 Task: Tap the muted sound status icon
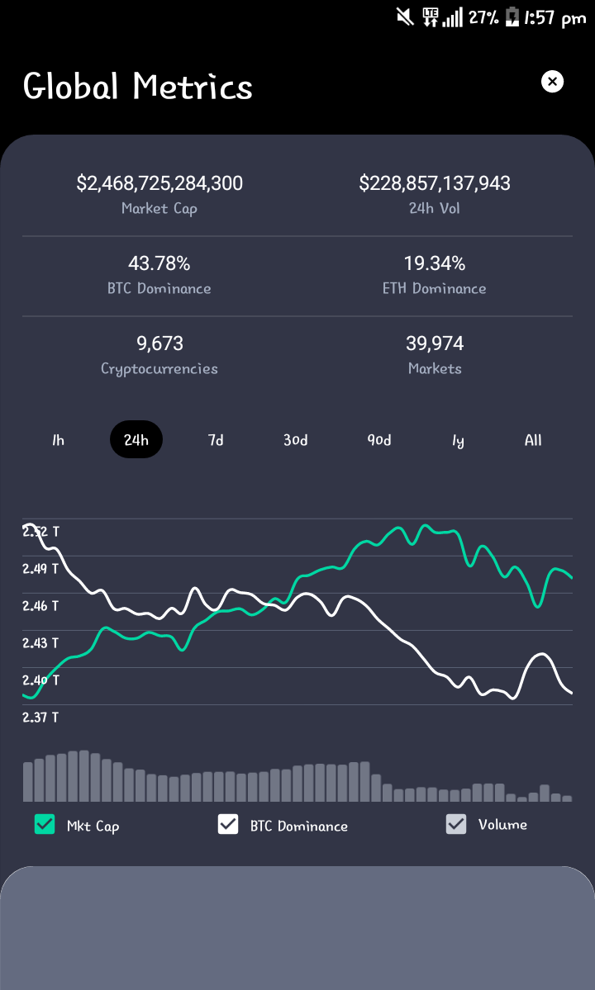[405, 17]
